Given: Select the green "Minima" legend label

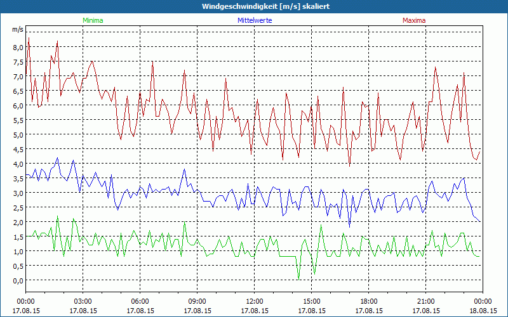Looking at the screenshot, I should (92, 20).
